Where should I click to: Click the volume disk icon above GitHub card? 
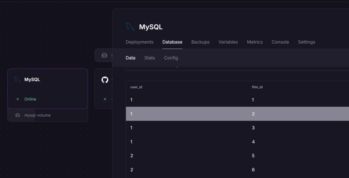pyautogui.click(x=104, y=55)
